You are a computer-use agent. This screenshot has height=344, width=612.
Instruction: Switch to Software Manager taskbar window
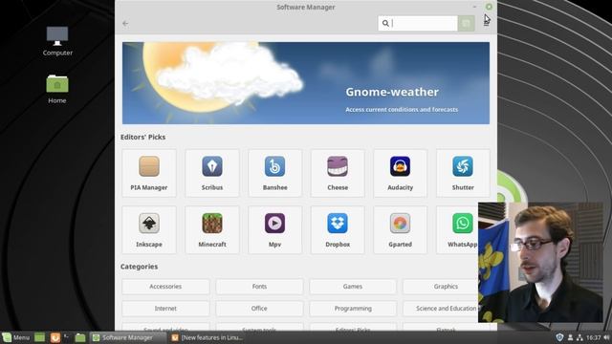click(x=127, y=337)
